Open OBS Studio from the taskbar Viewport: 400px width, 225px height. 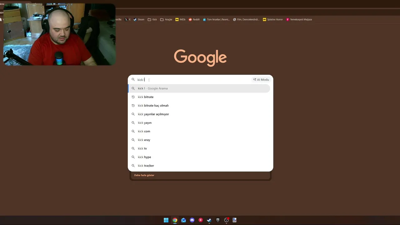pos(226,220)
